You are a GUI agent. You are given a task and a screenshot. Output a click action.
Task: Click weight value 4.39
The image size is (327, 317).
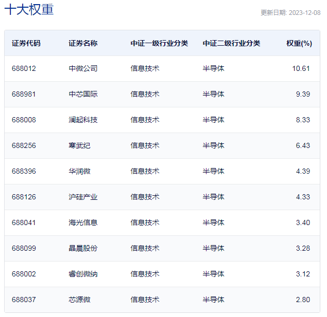coord(303,171)
